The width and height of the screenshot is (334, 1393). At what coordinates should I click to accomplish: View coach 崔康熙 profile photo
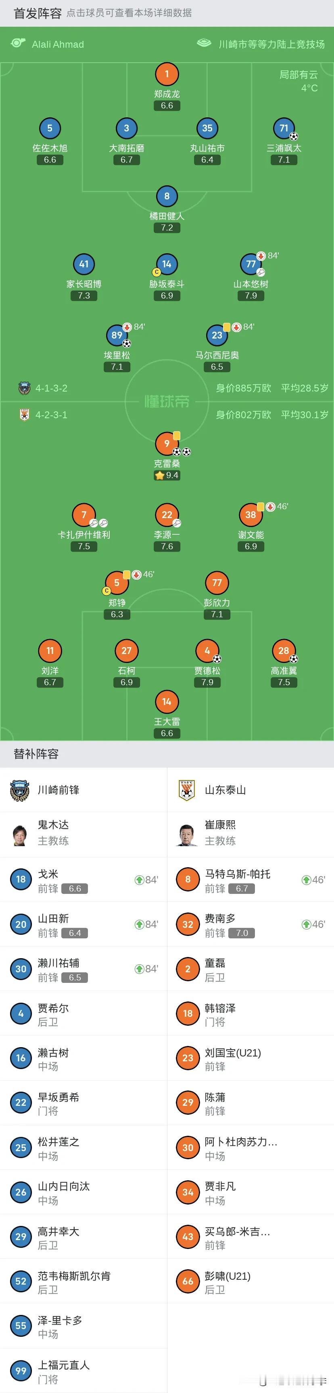(187, 834)
